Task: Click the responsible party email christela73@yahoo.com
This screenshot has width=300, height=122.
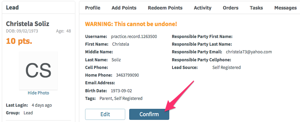Action: click(x=249, y=52)
